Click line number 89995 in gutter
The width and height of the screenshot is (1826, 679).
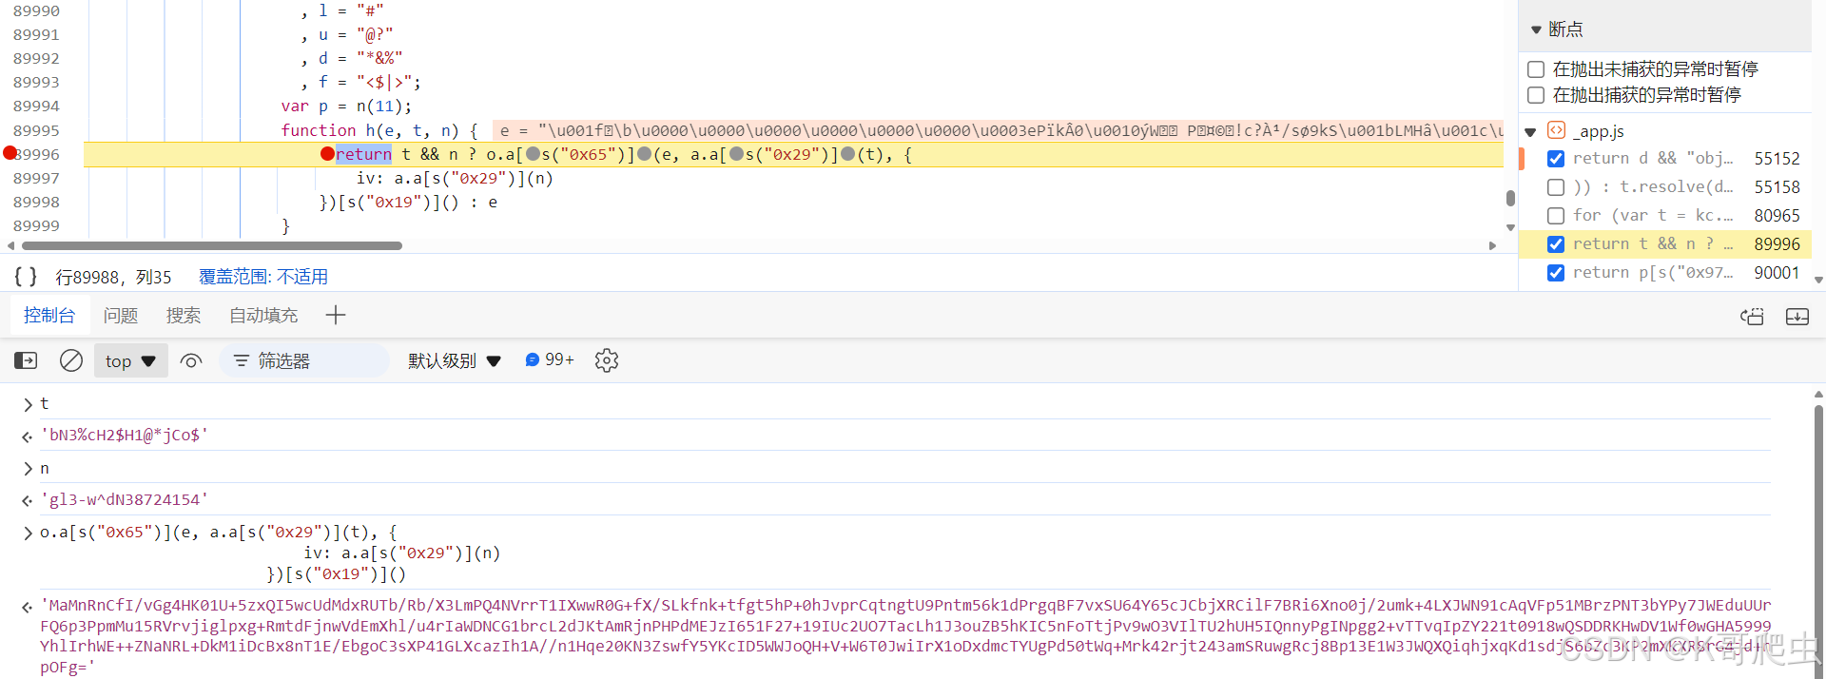click(x=36, y=130)
